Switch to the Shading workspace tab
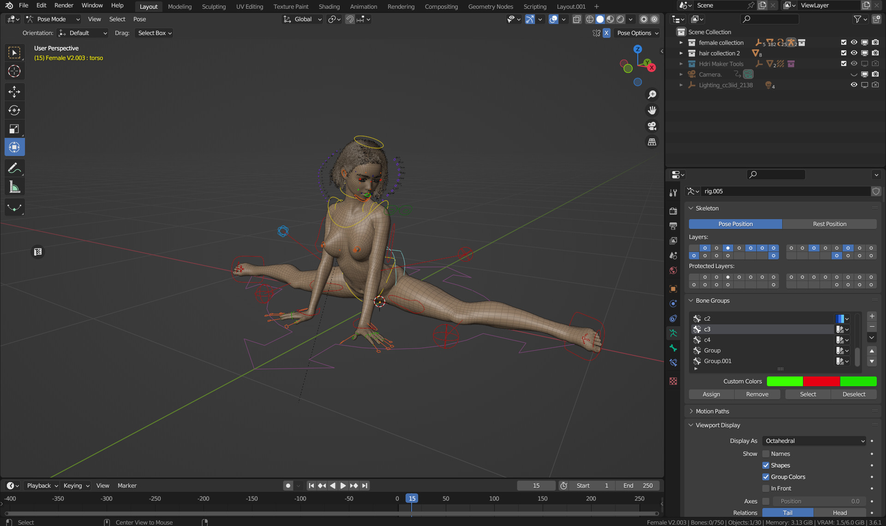This screenshot has height=526, width=886. pos(329,6)
